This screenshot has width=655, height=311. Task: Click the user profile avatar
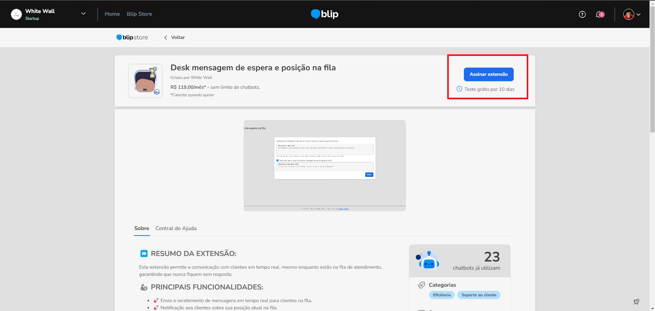click(628, 14)
